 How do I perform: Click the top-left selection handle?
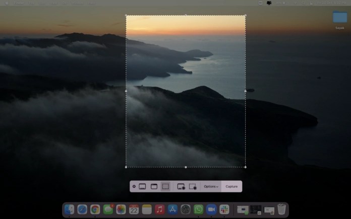click(126, 15)
